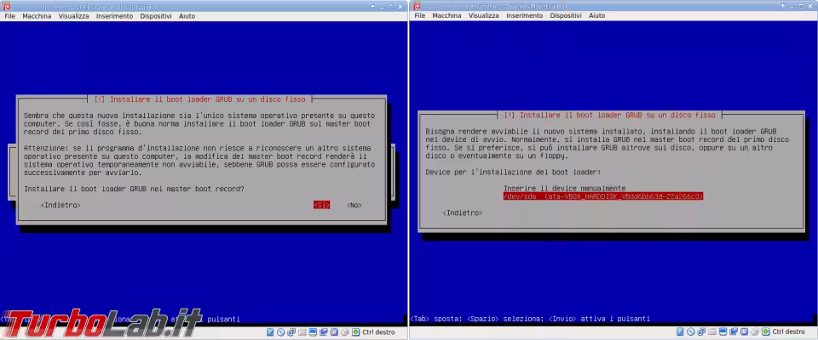Screen dimensions: 818x340
Task: Open the Aiuto menu in right window
Action: click(x=597, y=16)
